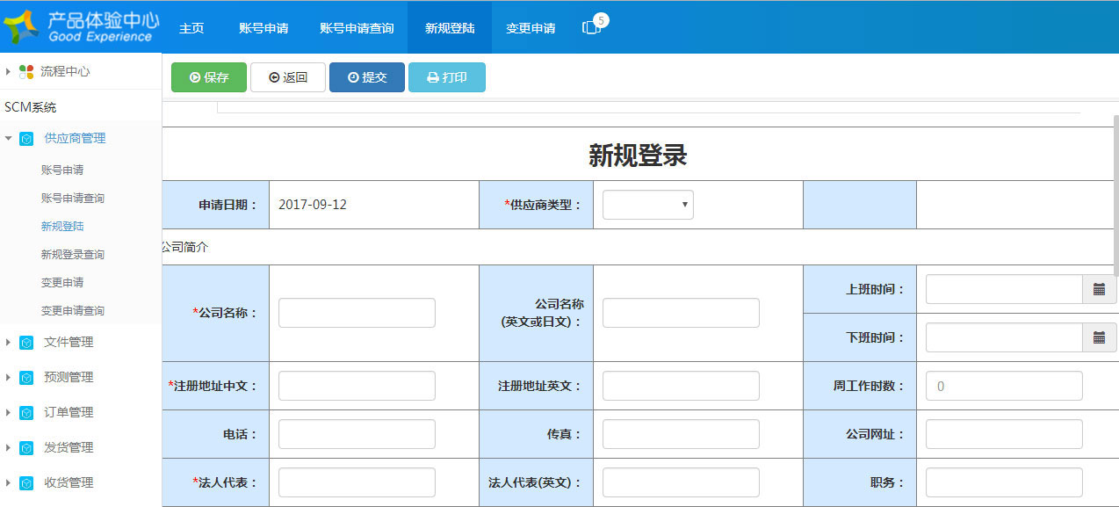Focus the 公司网址 input field
This screenshot has height=507, width=1119.
[x=1004, y=434]
